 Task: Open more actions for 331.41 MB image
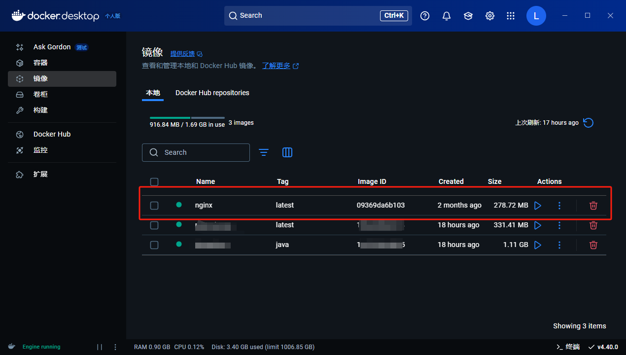pos(559,225)
